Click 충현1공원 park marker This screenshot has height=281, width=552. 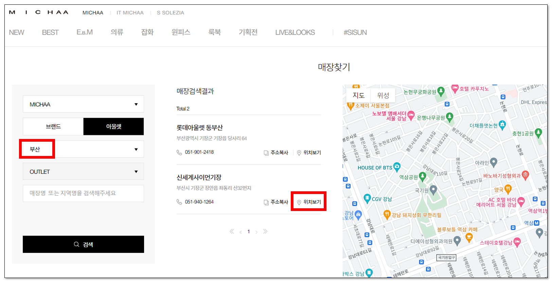(538, 133)
